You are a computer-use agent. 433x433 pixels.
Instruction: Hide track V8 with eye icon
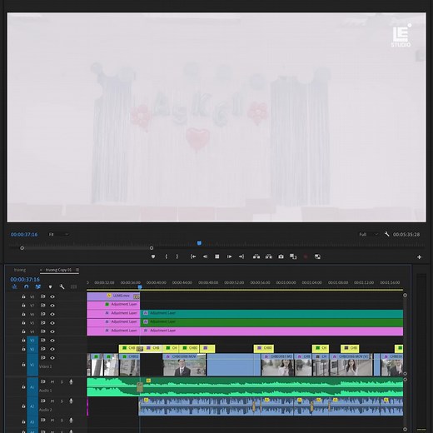(52, 296)
